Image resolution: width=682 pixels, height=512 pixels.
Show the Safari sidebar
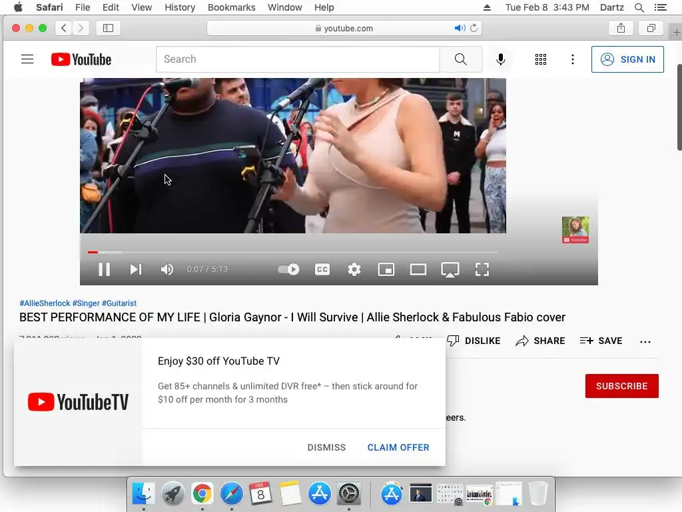tap(108, 28)
